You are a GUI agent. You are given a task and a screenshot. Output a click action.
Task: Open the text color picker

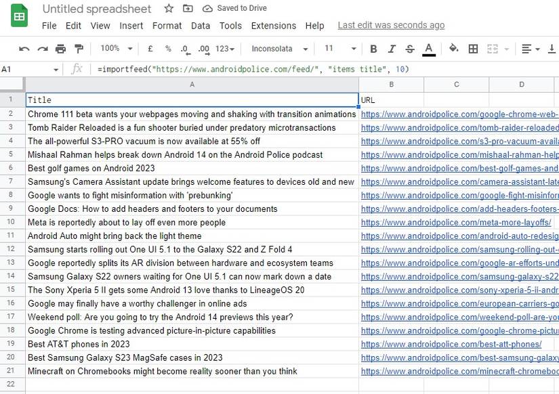tap(429, 49)
